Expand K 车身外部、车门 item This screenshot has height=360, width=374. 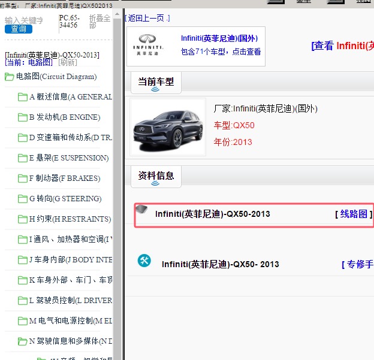pyautogui.click(x=71, y=280)
